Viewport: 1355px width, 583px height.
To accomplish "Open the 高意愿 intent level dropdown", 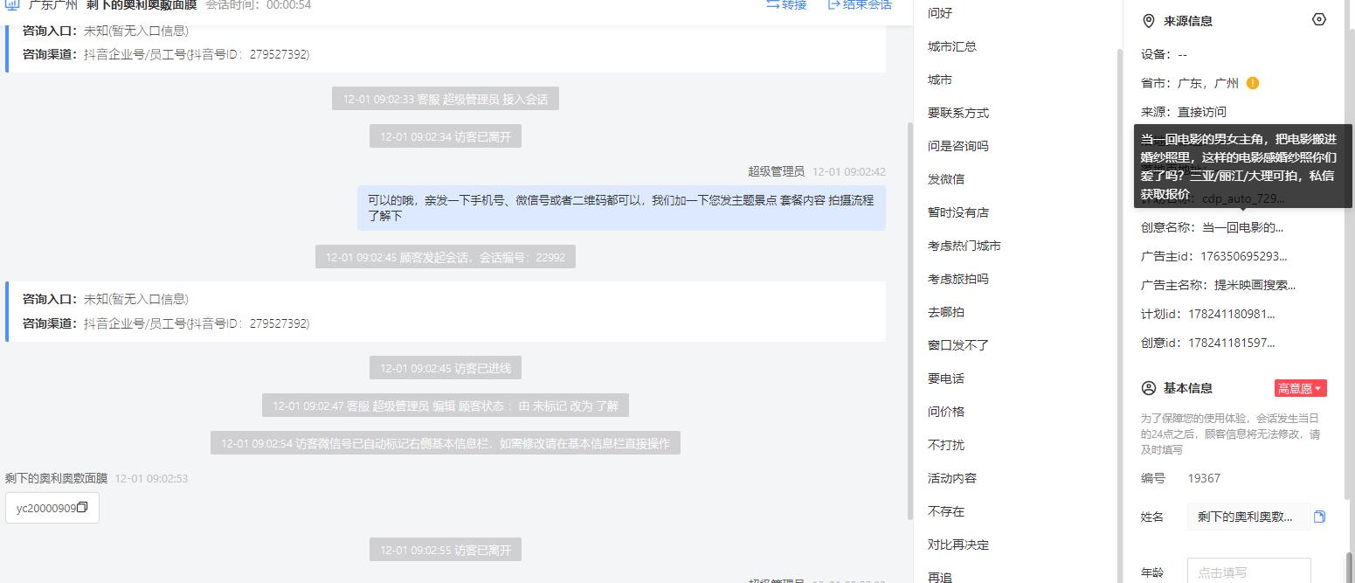I will [1300, 388].
